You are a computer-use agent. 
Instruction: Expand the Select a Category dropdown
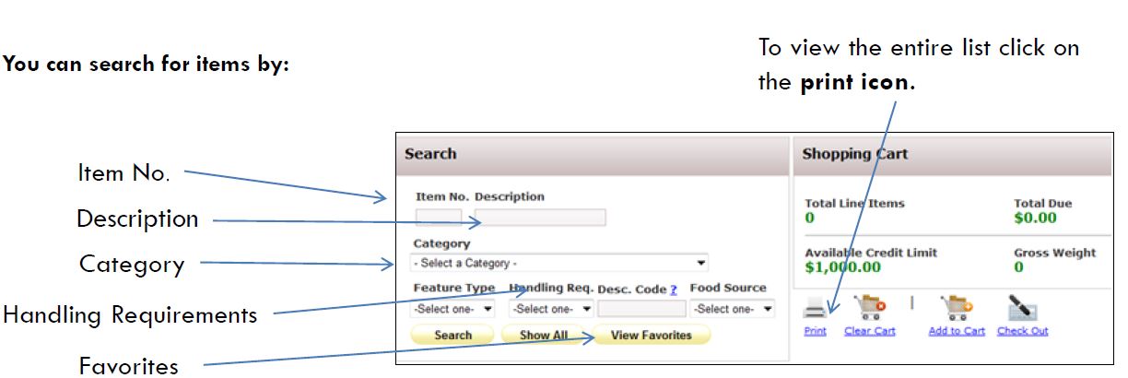point(560,263)
